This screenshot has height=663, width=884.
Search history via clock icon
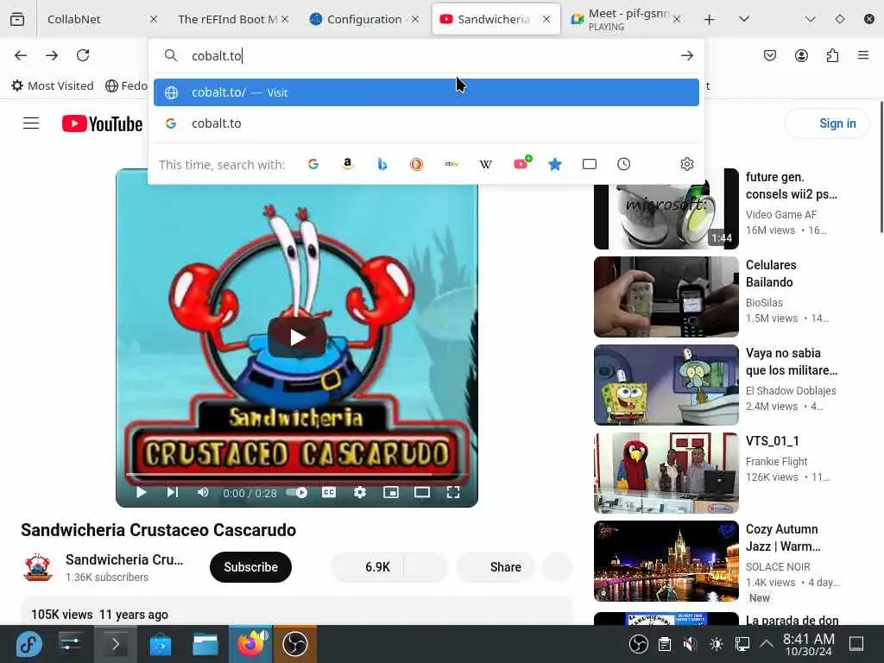click(x=623, y=164)
